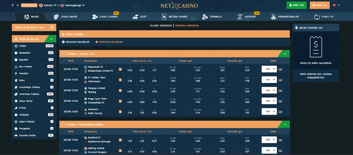The image size is (353, 155).
Task: Open statistics chart icon for Torquay United match
Action: coord(280,90)
